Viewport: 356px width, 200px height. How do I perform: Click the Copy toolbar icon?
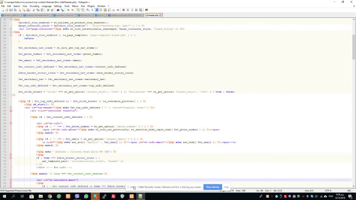[38, 10]
